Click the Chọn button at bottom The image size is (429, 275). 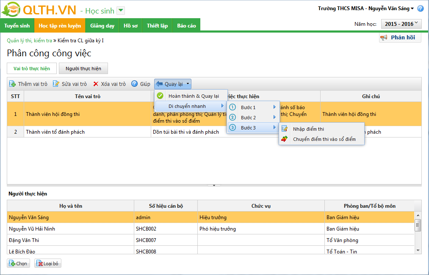[x=18, y=264]
